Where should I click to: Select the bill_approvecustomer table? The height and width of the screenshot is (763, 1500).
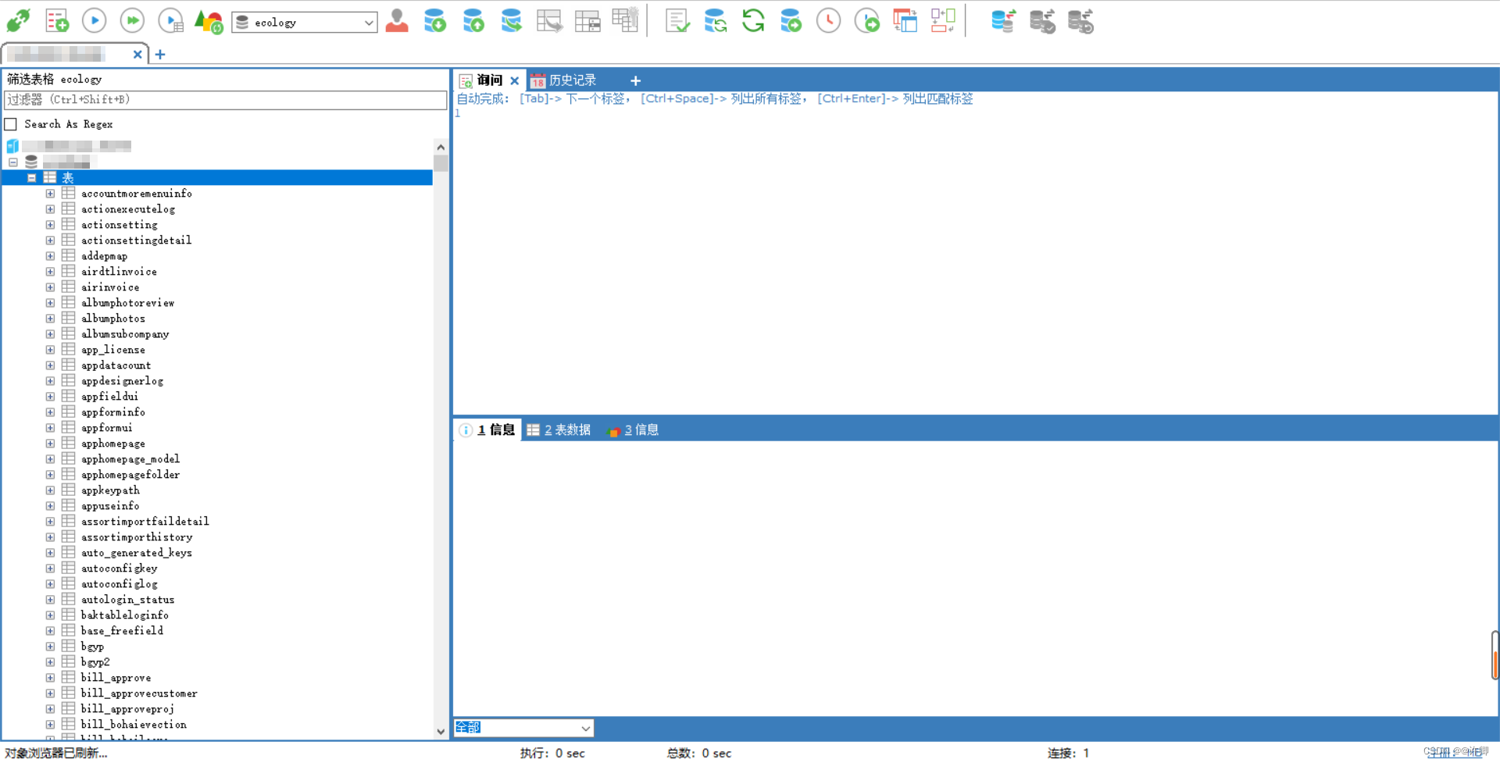(139, 693)
